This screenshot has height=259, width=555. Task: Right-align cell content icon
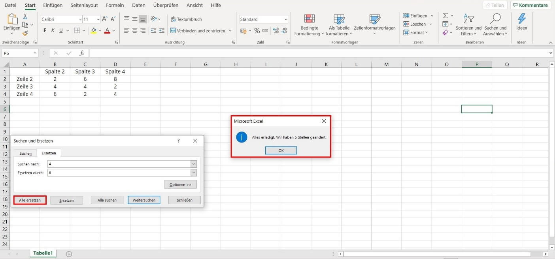tap(143, 30)
